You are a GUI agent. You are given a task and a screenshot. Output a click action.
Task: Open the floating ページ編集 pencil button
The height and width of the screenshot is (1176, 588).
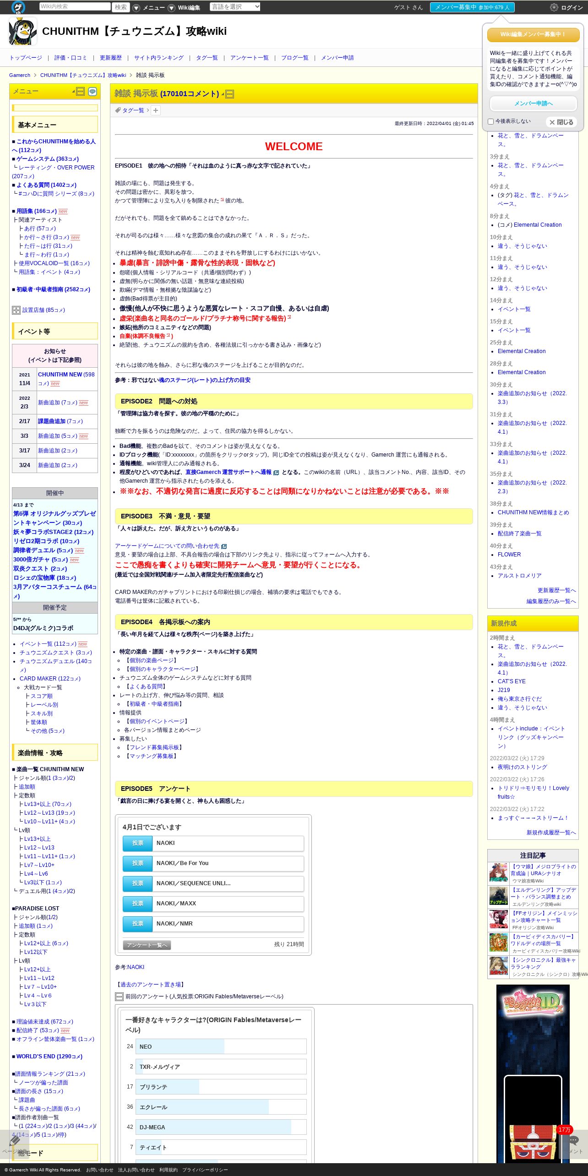pyautogui.click(x=15, y=1144)
